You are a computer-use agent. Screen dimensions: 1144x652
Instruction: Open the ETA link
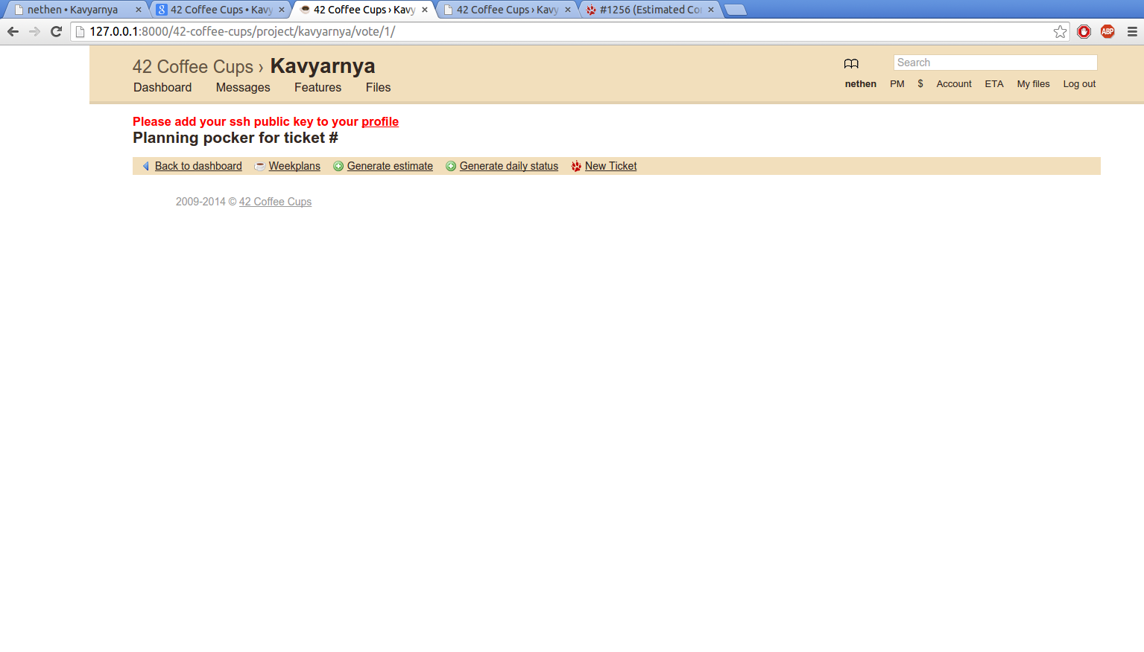(x=994, y=84)
